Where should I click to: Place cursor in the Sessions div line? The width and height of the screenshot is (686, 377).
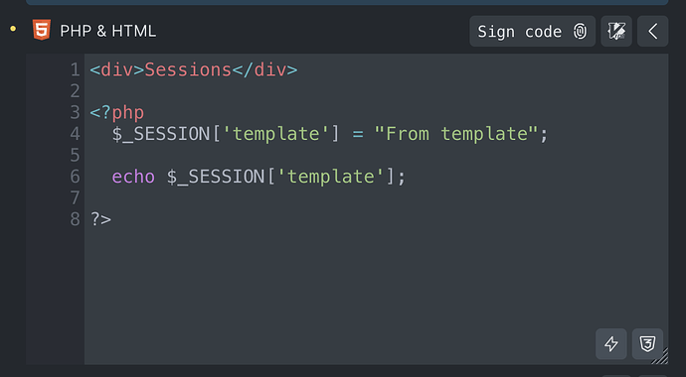point(194,69)
